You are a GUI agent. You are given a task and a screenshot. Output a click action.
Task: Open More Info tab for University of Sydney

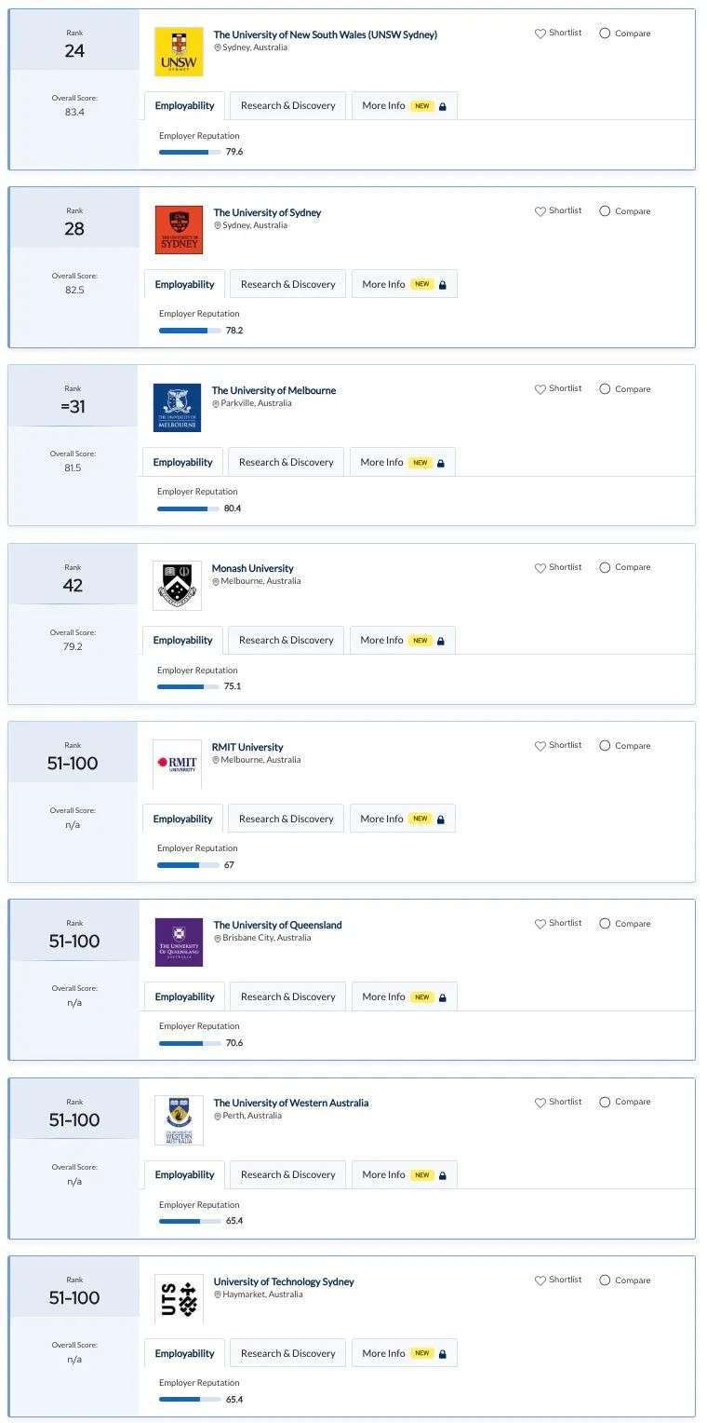(405, 284)
